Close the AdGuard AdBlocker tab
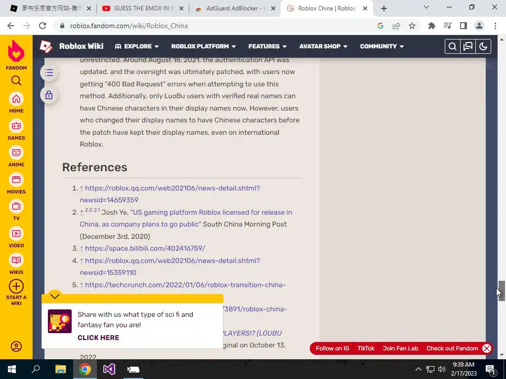 [x=273, y=9]
